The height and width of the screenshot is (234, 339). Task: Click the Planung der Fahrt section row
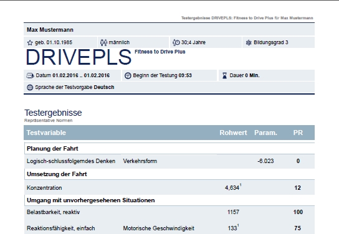[169, 149]
